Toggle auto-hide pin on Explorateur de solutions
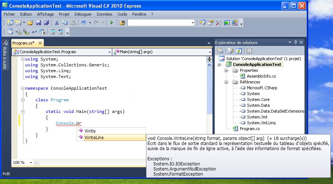333x184 pixels. 295,42
